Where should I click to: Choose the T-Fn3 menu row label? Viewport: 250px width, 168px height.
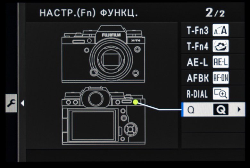[197, 30]
